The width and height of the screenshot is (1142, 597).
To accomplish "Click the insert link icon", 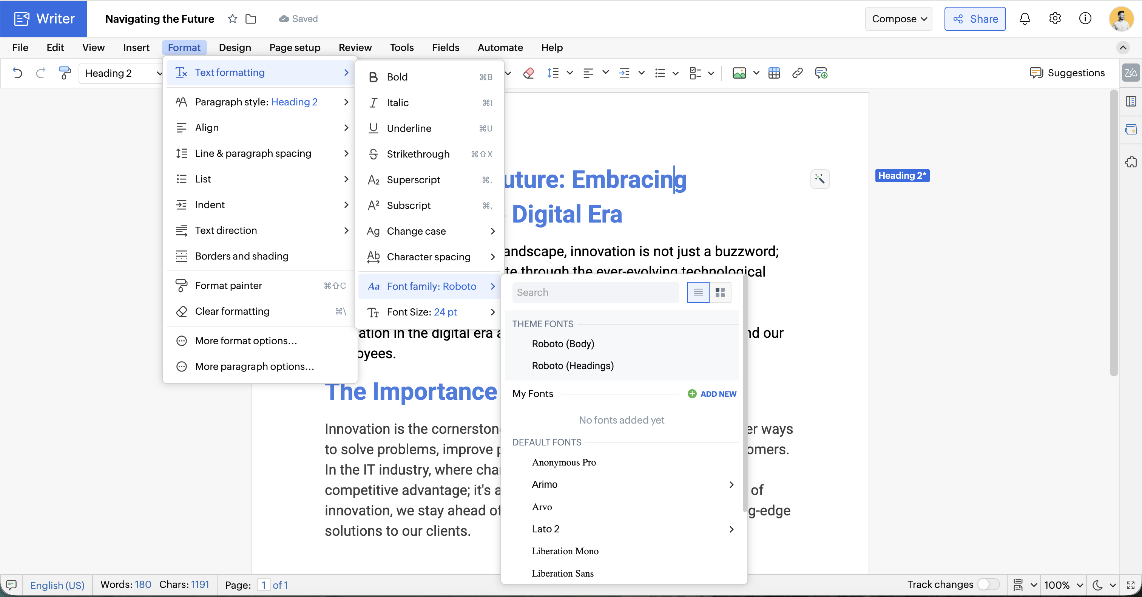I will 797,73.
